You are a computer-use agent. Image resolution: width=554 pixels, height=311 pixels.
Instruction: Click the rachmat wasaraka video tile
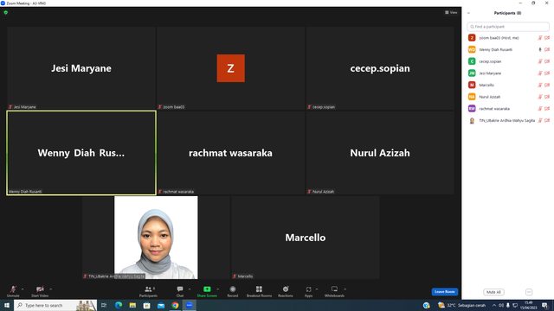coord(231,153)
